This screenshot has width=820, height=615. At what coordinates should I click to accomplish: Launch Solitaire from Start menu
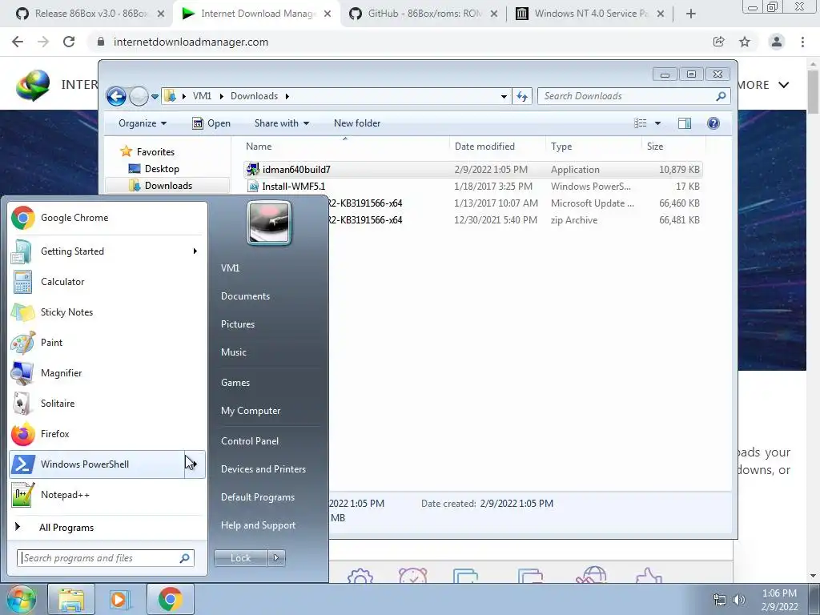point(107,404)
